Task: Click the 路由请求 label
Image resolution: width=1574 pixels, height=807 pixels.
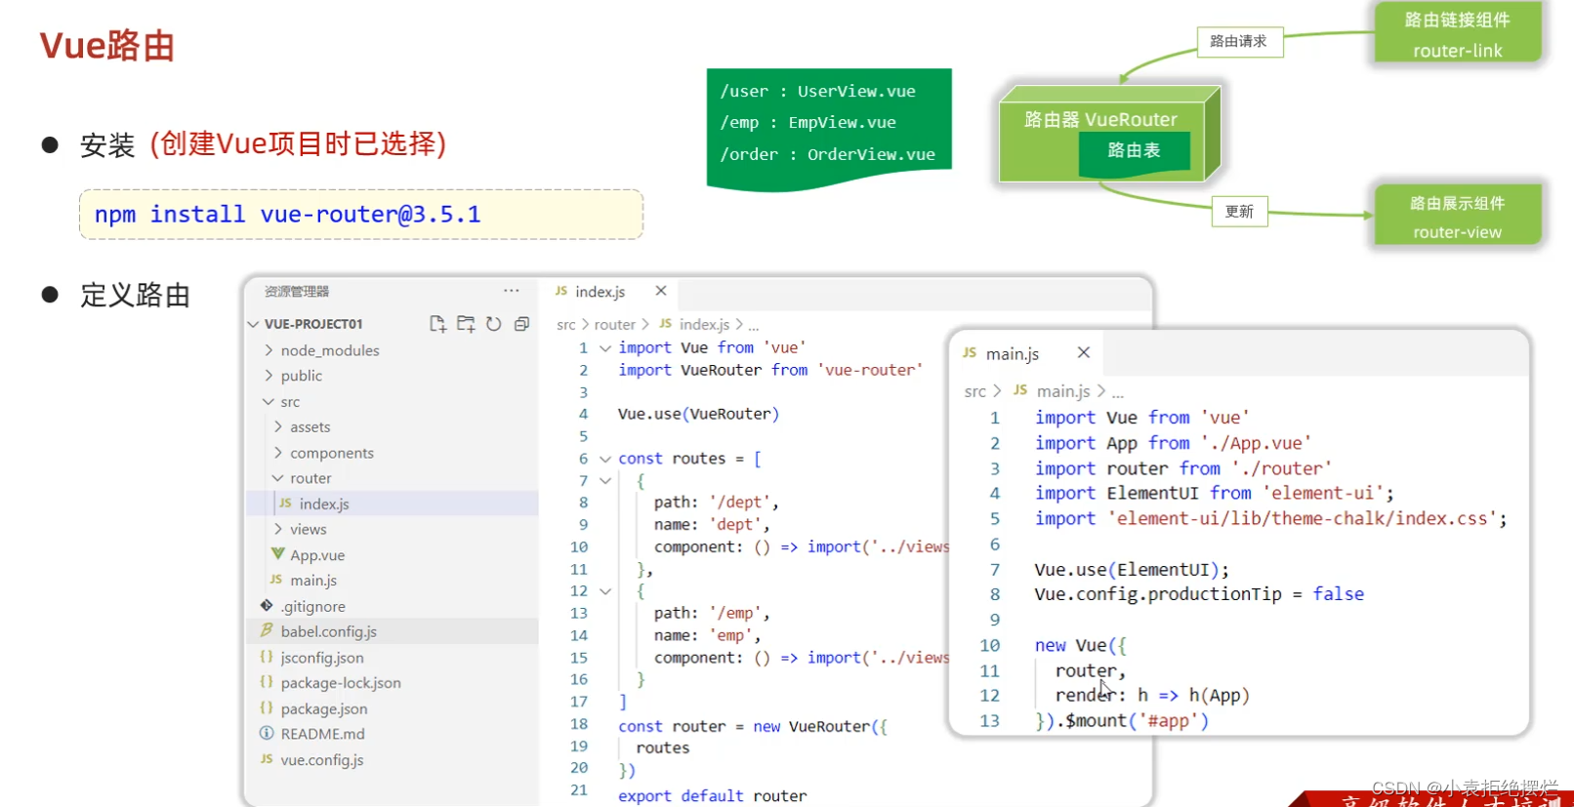Action: pos(1238,41)
